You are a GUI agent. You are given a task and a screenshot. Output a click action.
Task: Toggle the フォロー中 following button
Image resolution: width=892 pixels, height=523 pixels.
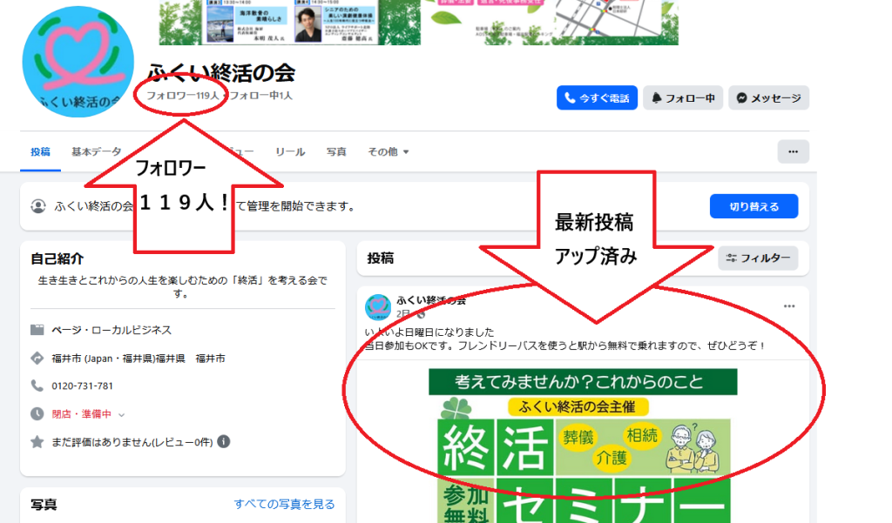coord(683,98)
